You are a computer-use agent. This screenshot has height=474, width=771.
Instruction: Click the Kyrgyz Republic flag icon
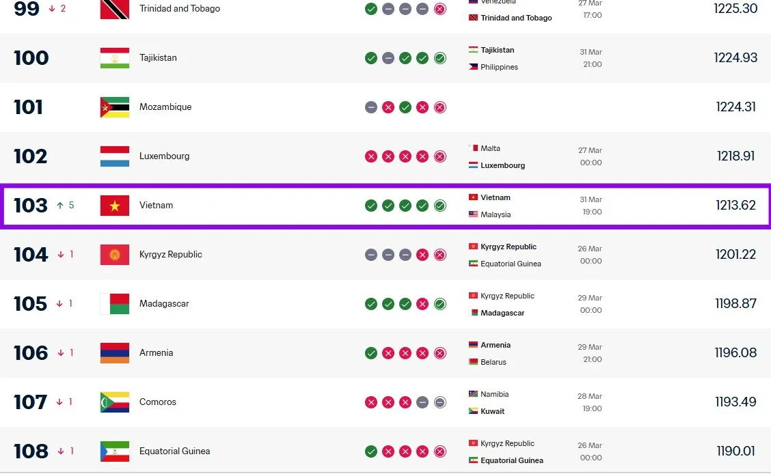pyautogui.click(x=114, y=255)
